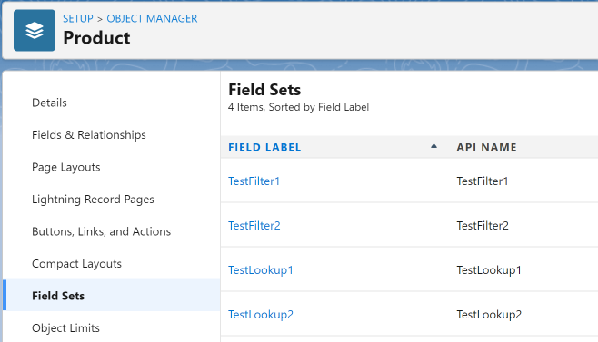Sort by the FIELD LABEL column header
598x342 pixels.
(x=264, y=147)
